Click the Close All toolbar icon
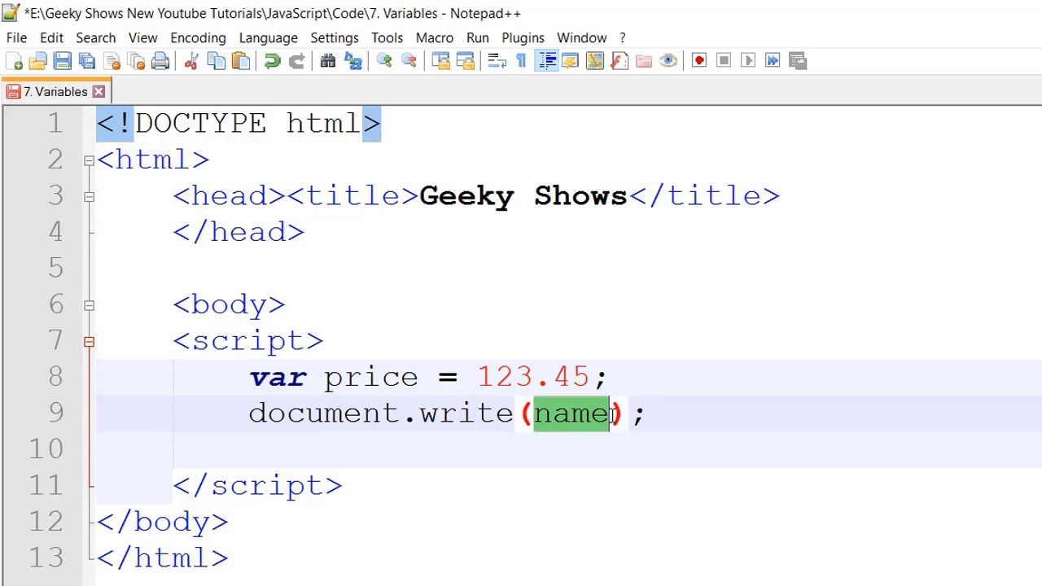 136,61
